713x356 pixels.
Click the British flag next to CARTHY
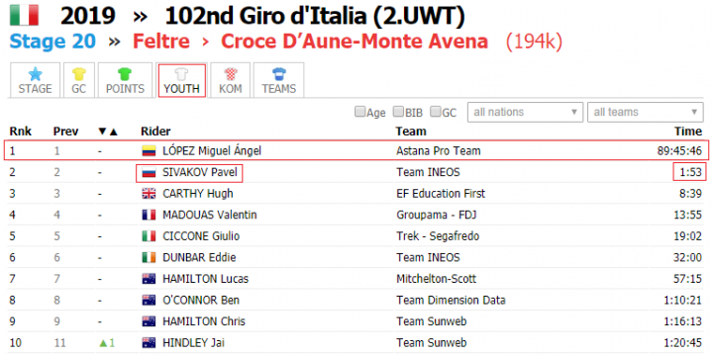(x=150, y=194)
